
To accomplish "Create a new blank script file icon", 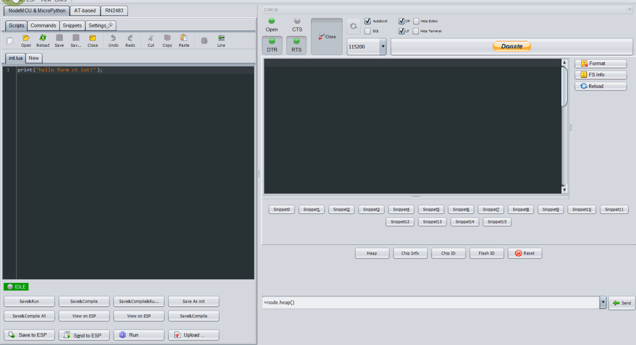I will click(x=9, y=41).
